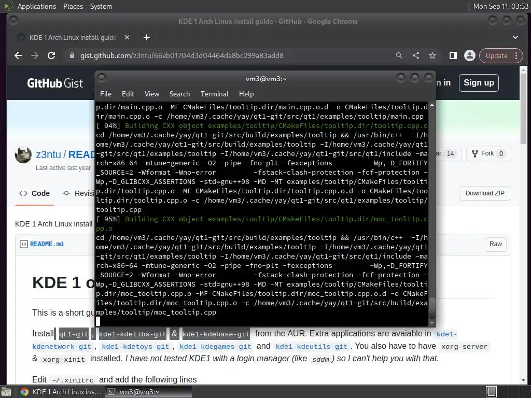
Task: Switch to Chrome in the taskbar
Action: coord(61,392)
